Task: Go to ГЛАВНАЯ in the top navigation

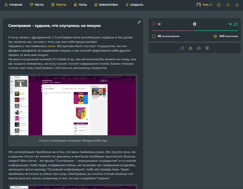Action: (x=13, y=5)
